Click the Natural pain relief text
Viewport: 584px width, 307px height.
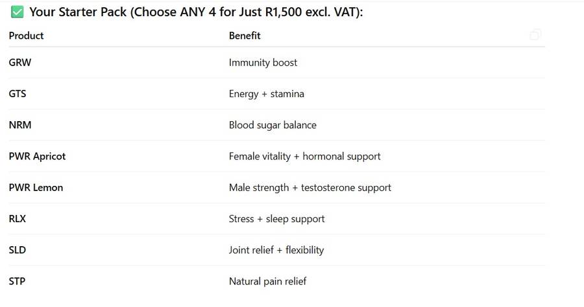coord(267,281)
